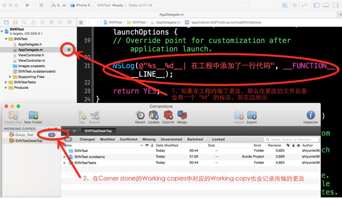Open the Report navigator speech-bubble icon
The width and height of the screenshot is (342, 199).
(70, 22)
